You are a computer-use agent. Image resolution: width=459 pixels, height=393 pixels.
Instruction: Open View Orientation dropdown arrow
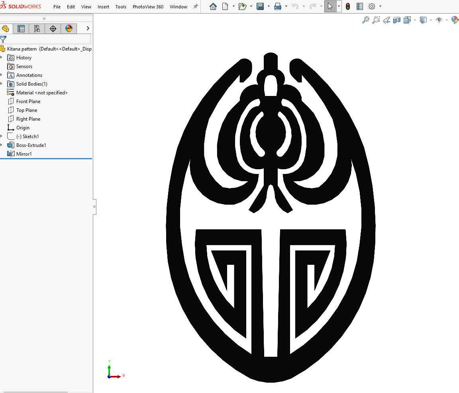[415, 20]
